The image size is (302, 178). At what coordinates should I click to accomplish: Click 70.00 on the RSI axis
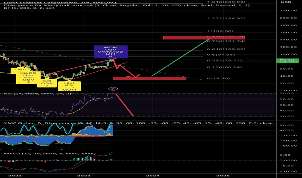[x=287, y=93]
